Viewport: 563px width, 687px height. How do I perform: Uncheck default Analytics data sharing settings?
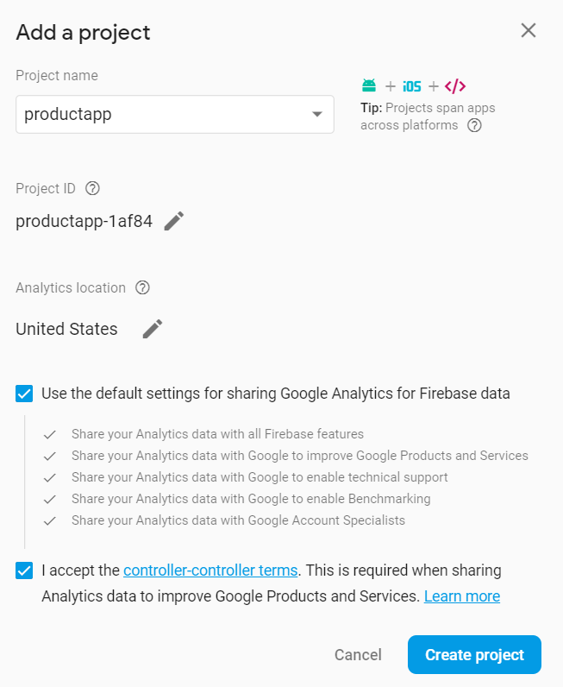[24, 394]
